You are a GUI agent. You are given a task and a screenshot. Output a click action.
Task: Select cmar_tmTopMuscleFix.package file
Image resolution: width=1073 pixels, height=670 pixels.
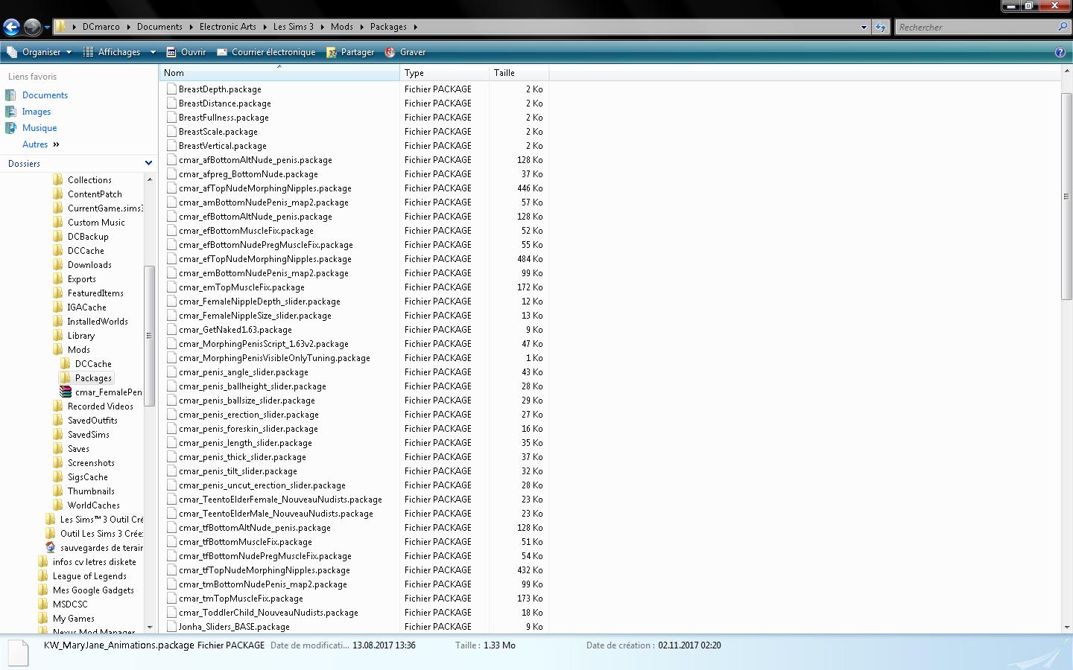pyautogui.click(x=241, y=599)
